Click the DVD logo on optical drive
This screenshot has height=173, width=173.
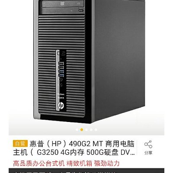pos(62,3)
